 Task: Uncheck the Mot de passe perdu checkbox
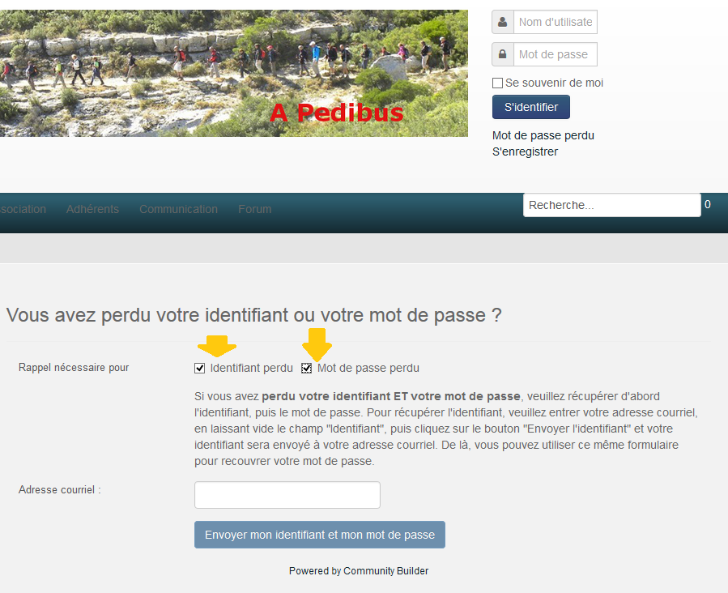click(x=306, y=369)
